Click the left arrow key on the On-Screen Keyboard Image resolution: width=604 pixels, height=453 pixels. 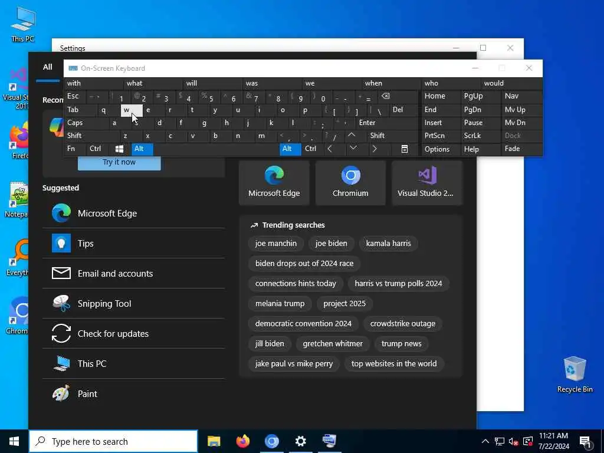tap(330, 149)
